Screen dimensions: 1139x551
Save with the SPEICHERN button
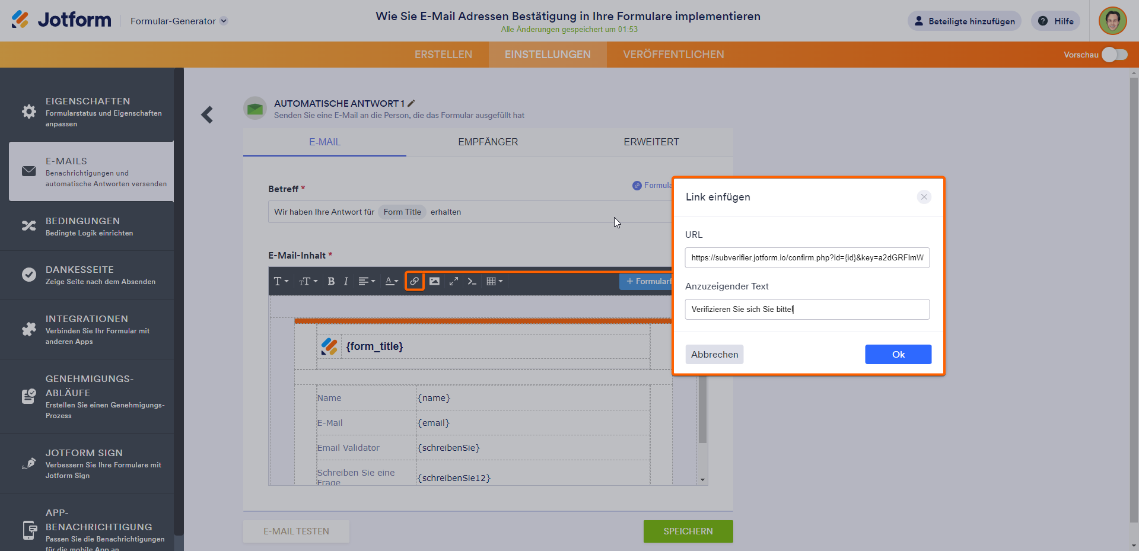tap(688, 531)
